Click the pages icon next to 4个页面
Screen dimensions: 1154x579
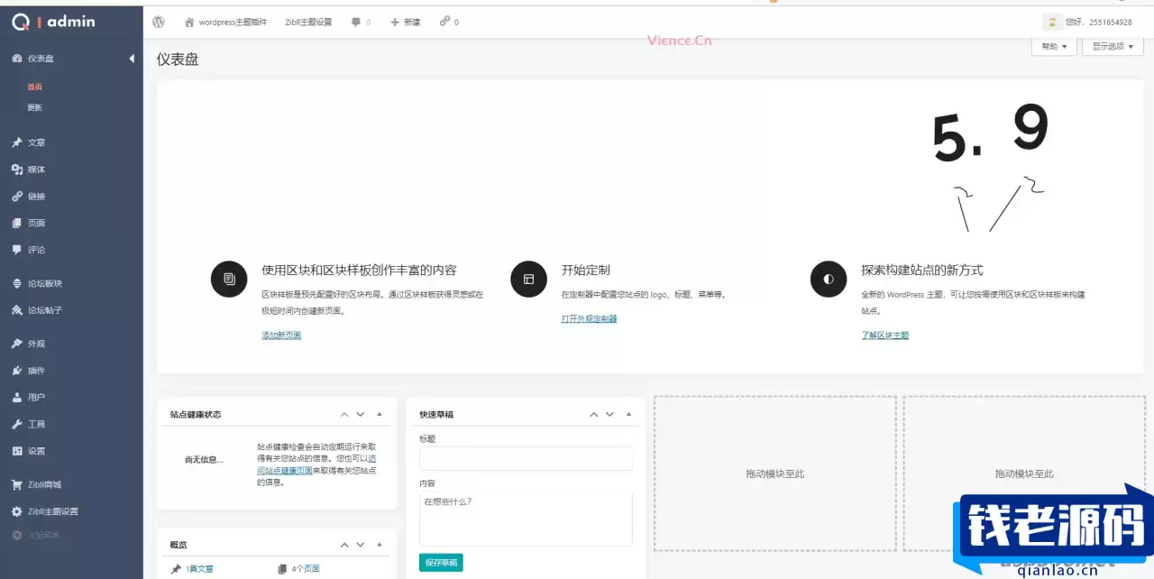click(282, 569)
